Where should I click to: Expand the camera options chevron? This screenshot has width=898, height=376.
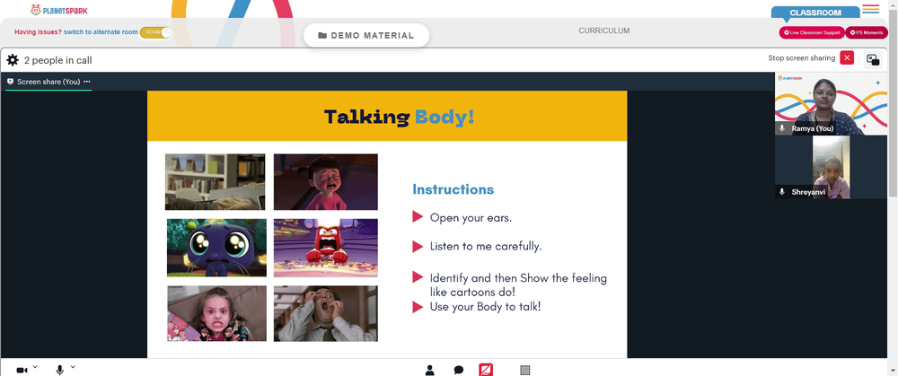pyautogui.click(x=35, y=367)
